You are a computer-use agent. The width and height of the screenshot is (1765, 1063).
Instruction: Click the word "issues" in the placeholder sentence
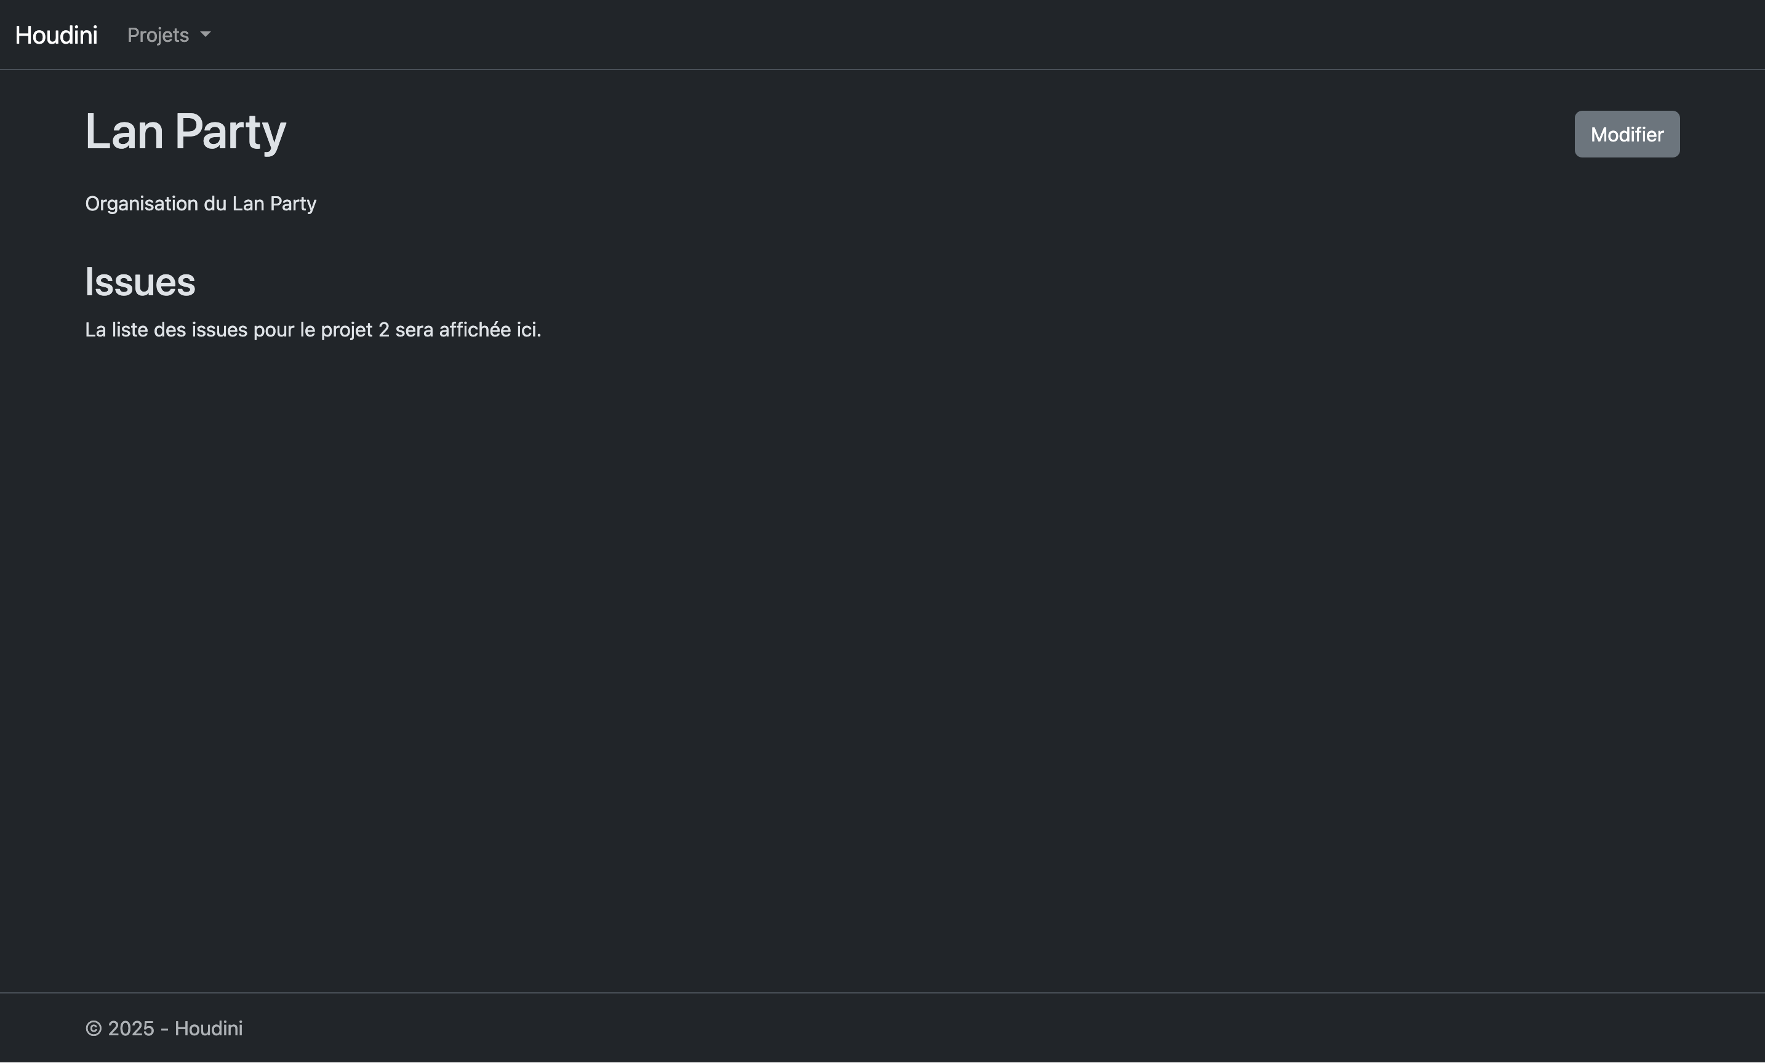click(x=219, y=330)
